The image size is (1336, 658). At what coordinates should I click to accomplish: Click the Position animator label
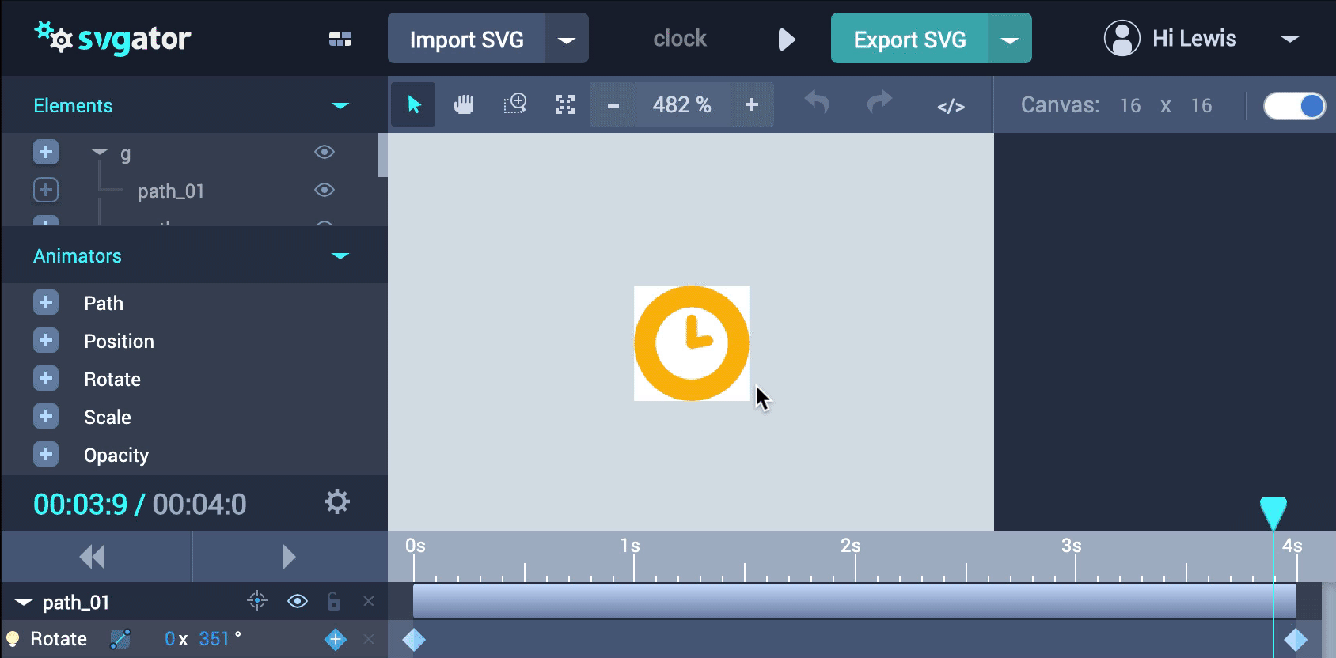tap(119, 341)
